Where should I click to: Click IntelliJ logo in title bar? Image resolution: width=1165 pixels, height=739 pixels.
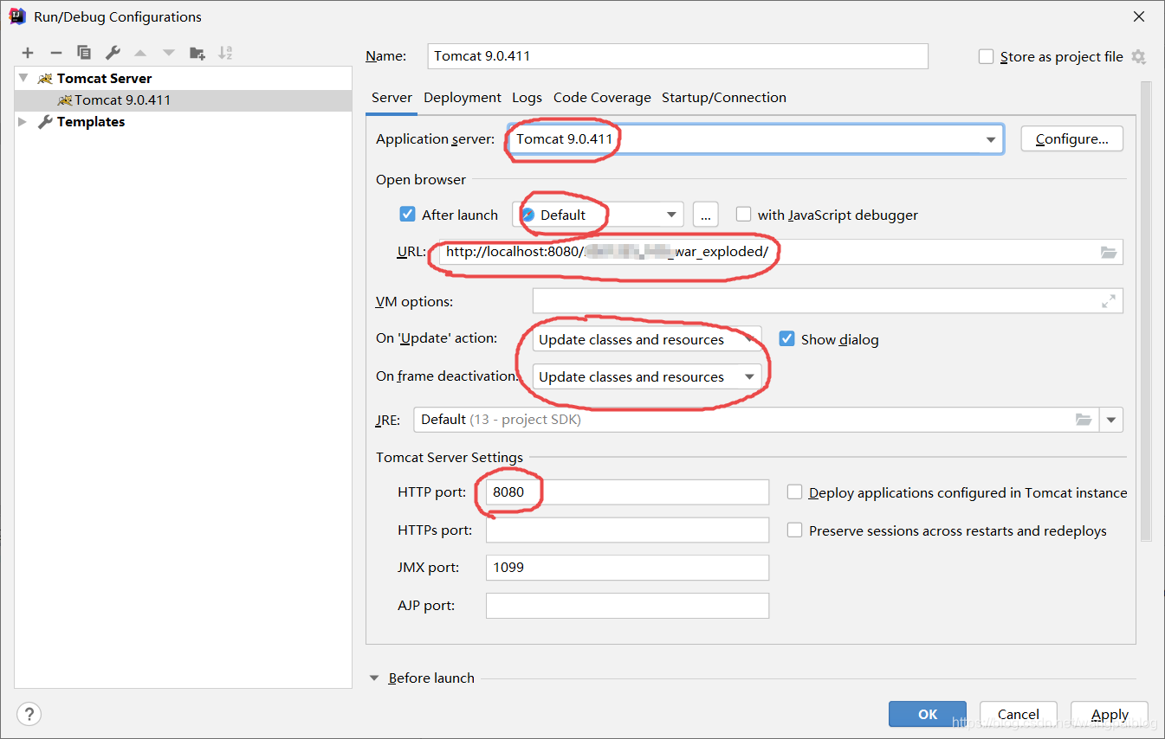pos(17,16)
